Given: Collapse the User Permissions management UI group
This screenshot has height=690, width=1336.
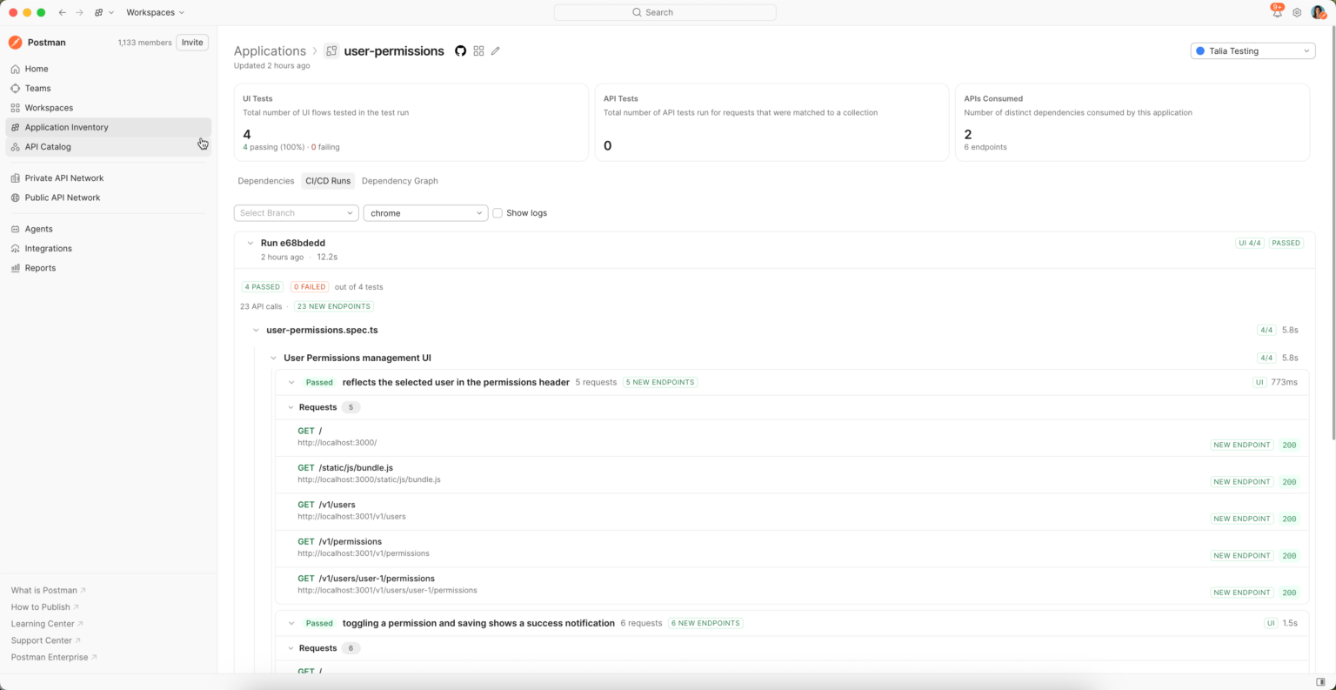Looking at the screenshot, I should coord(273,358).
